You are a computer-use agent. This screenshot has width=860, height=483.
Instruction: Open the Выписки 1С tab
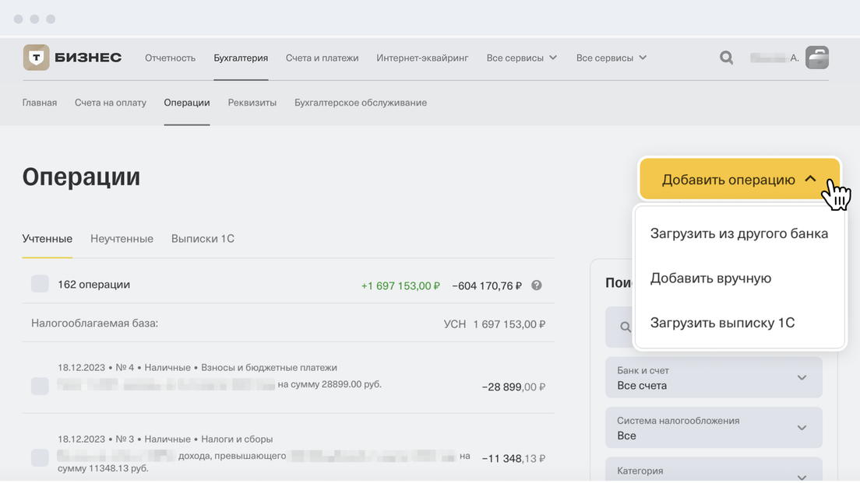coord(203,239)
